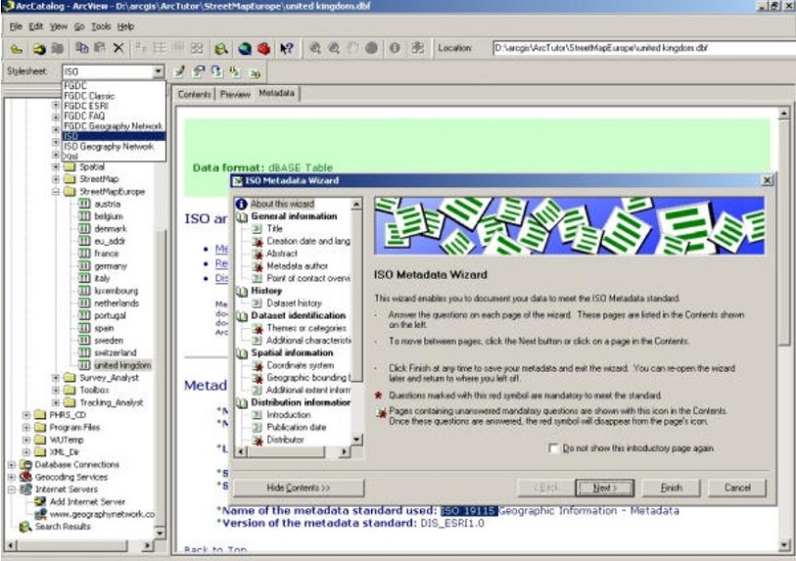Open the Tools menu
The image size is (796, 561).
click(x=101, y=26)
